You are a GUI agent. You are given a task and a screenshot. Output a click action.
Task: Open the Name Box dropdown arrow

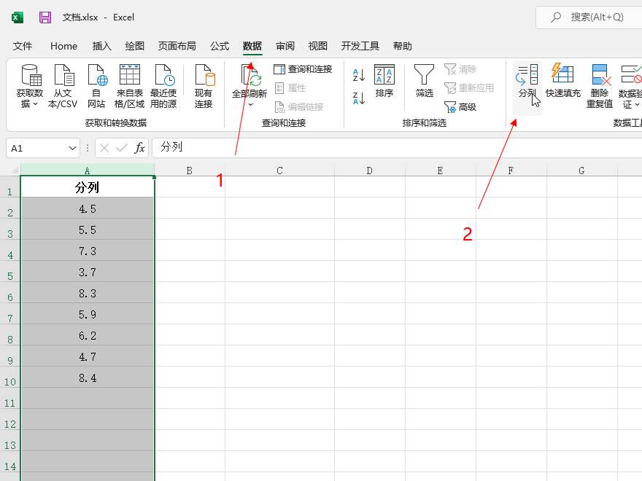72,148
